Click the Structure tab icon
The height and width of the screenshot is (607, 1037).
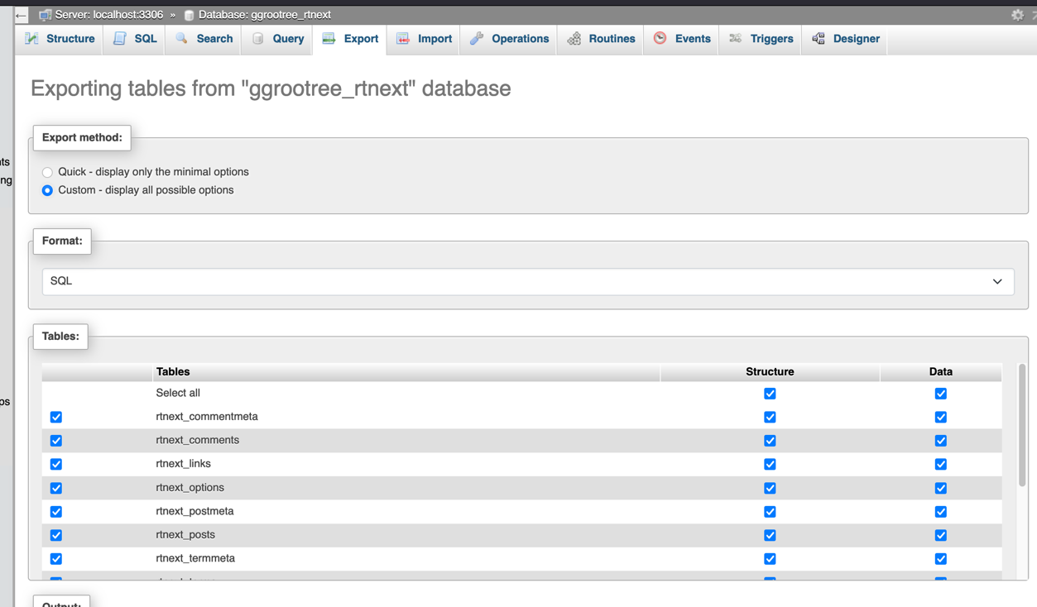click(x=32, y=39)
